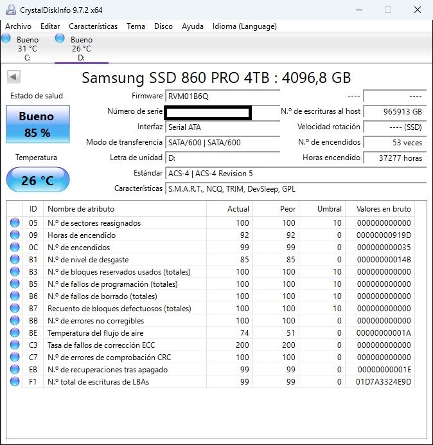Viewport: 433px width, 445px height.
Task: Click the CrystalDiskInfo title bar app icon
Action: [11, 10]
